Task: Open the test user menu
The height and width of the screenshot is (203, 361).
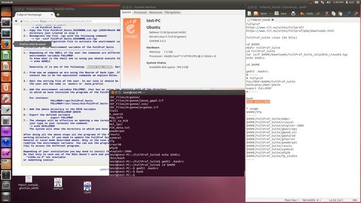Action: [350, 2]
